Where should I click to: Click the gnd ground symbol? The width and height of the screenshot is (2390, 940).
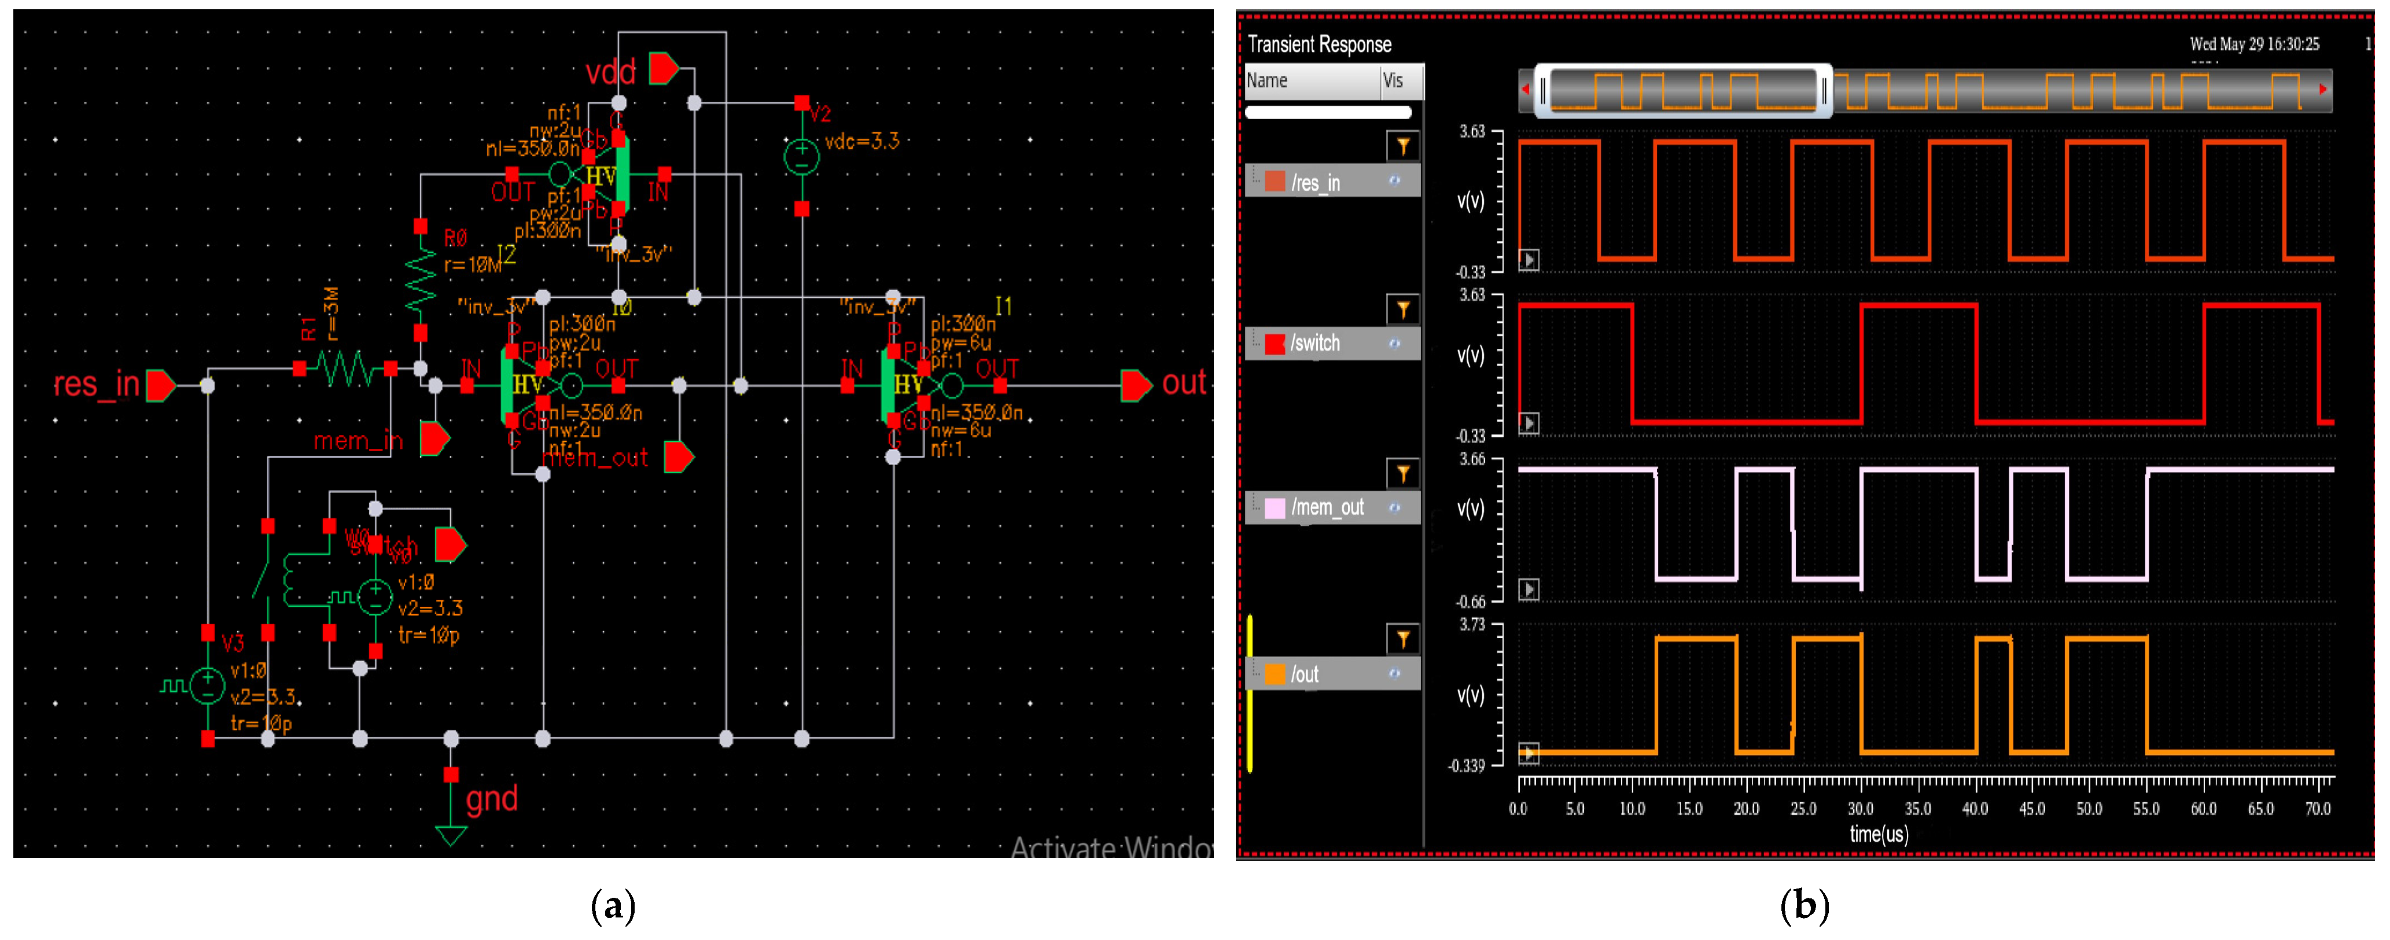click(451, 834)
